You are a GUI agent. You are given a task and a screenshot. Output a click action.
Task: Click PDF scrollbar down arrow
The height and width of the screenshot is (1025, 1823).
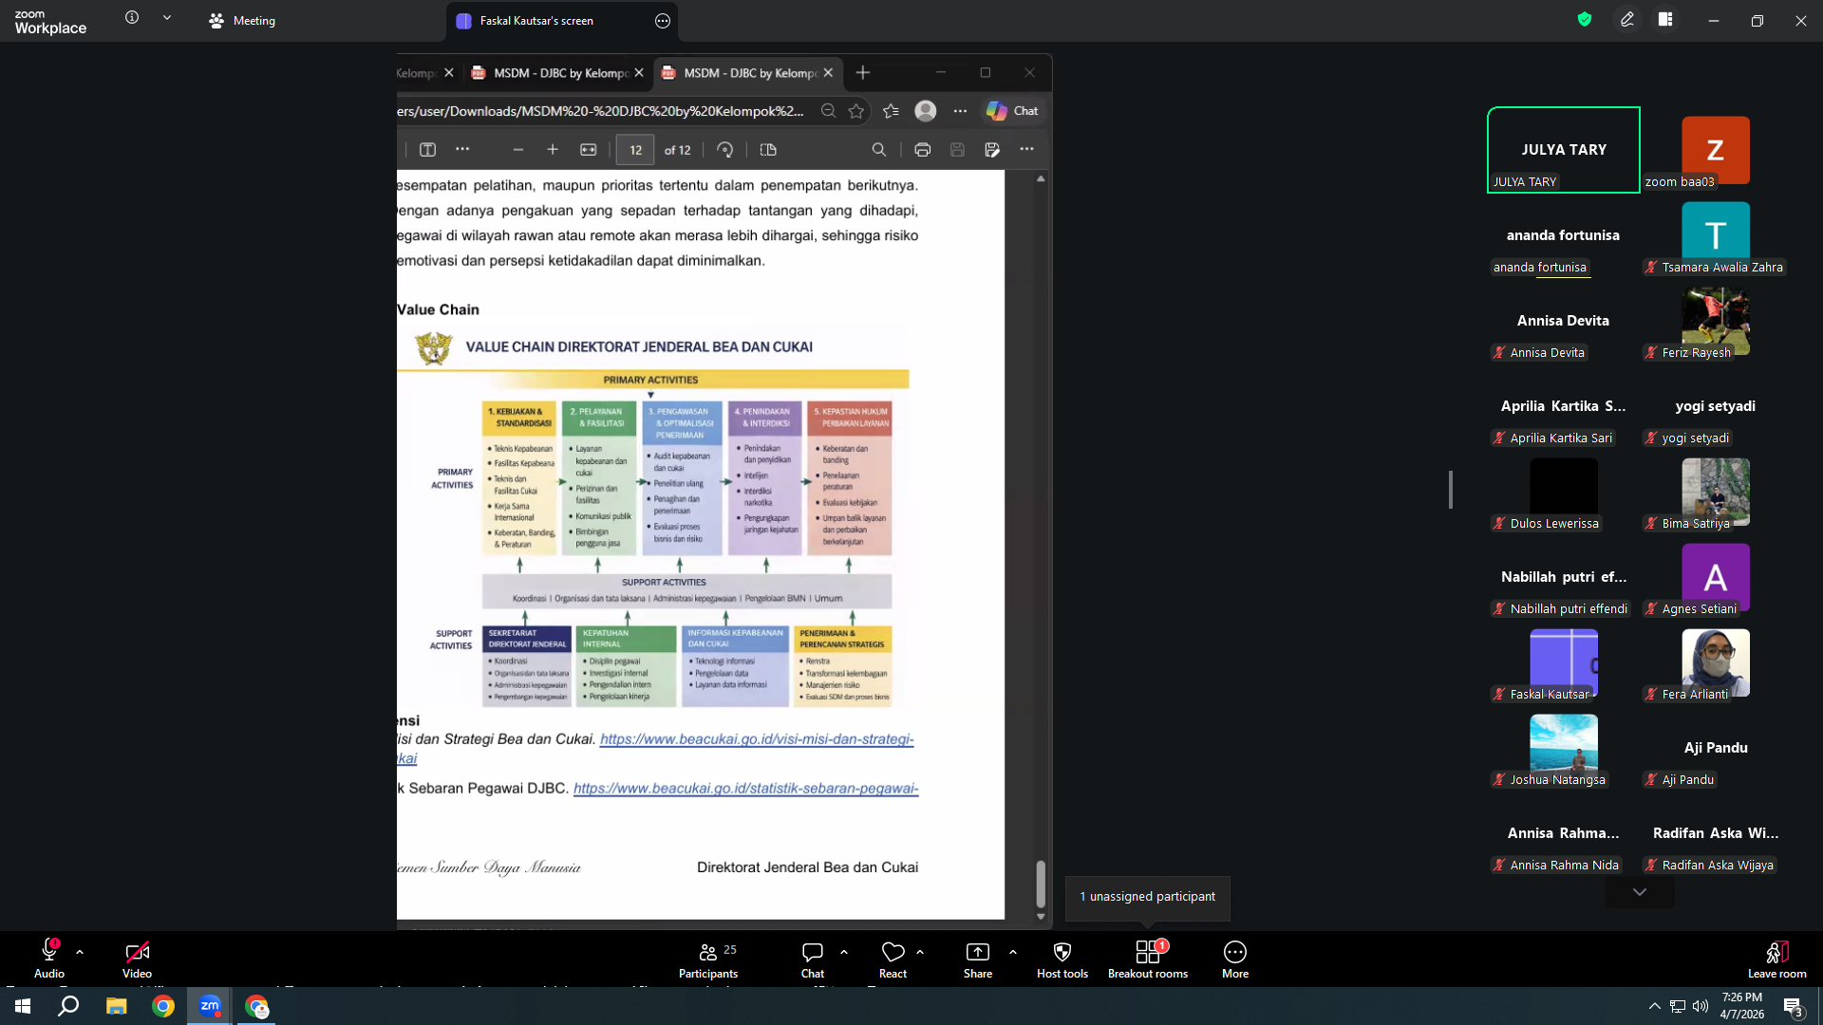point(1041,916)
